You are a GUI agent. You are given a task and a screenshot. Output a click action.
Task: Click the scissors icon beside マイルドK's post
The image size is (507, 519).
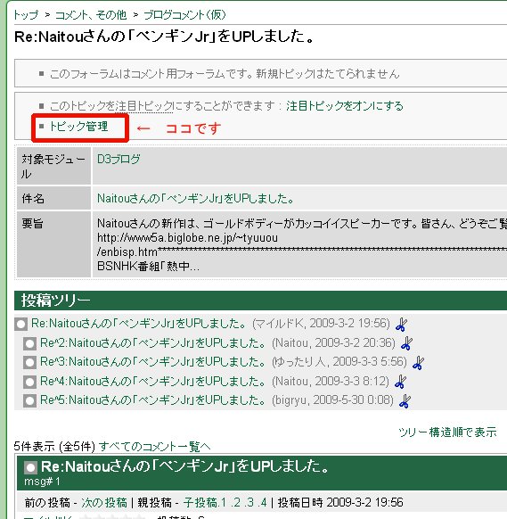tap(401, 324)
